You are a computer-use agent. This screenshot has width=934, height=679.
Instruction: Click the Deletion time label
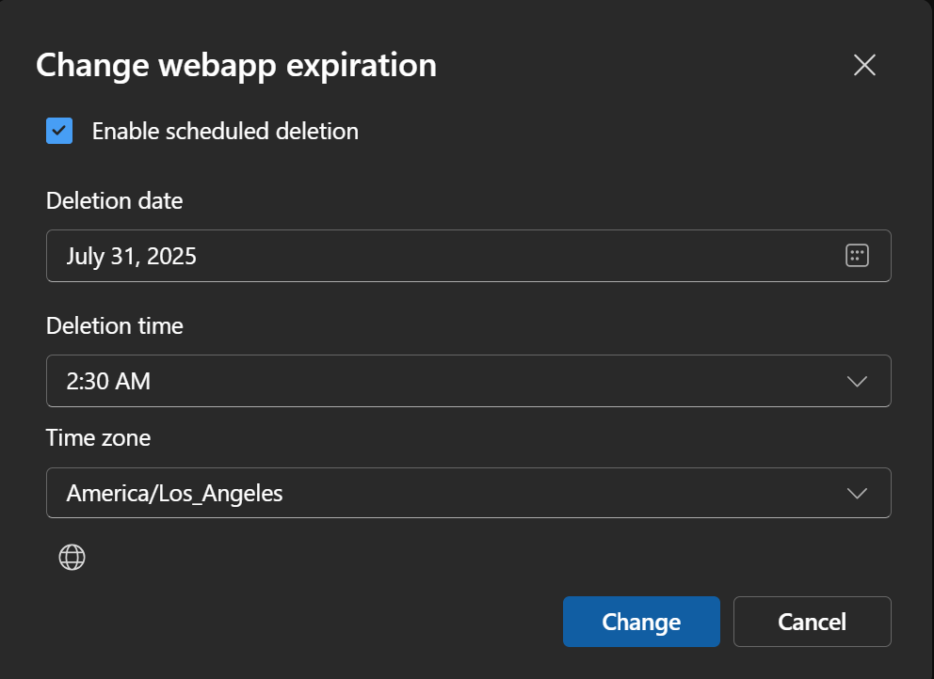(x=114, y=326)
